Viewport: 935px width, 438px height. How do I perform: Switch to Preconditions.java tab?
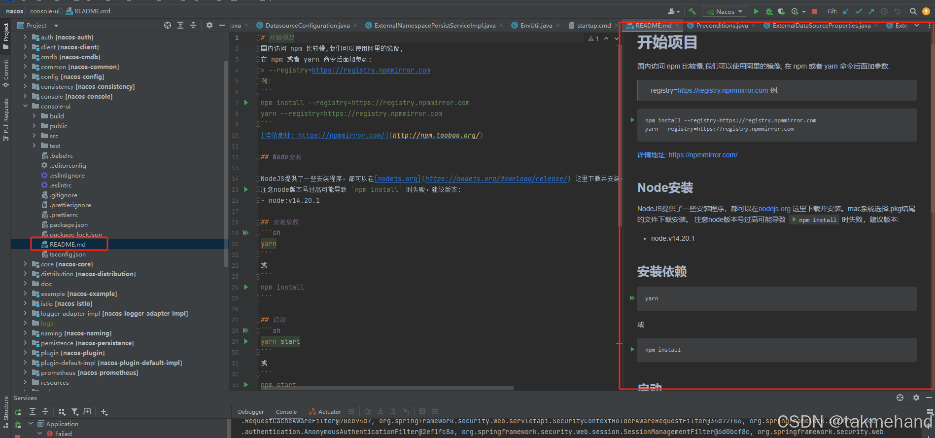tap(722, 26)
